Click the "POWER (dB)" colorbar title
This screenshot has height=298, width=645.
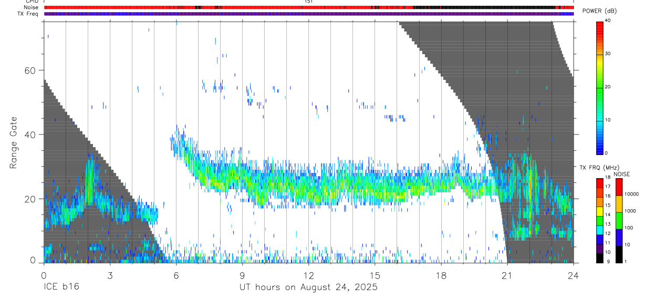pos(599,11)
